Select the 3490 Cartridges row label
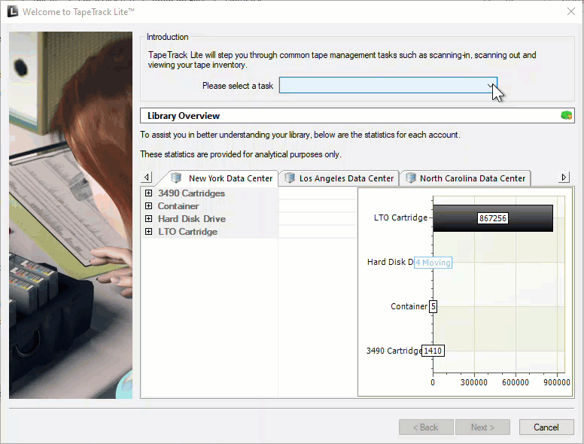This screenshot has height=444, width=584. pyautogui.click(x=191, y=193)
